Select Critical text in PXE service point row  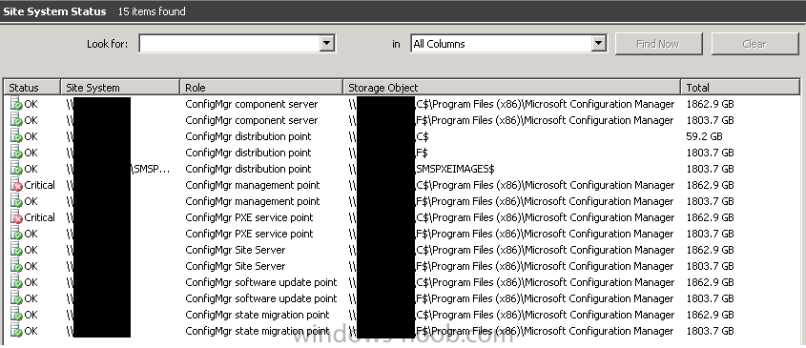pos(39,217)
